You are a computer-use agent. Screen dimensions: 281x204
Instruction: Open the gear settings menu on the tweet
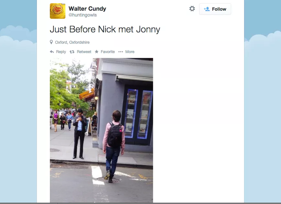[192, 9]
